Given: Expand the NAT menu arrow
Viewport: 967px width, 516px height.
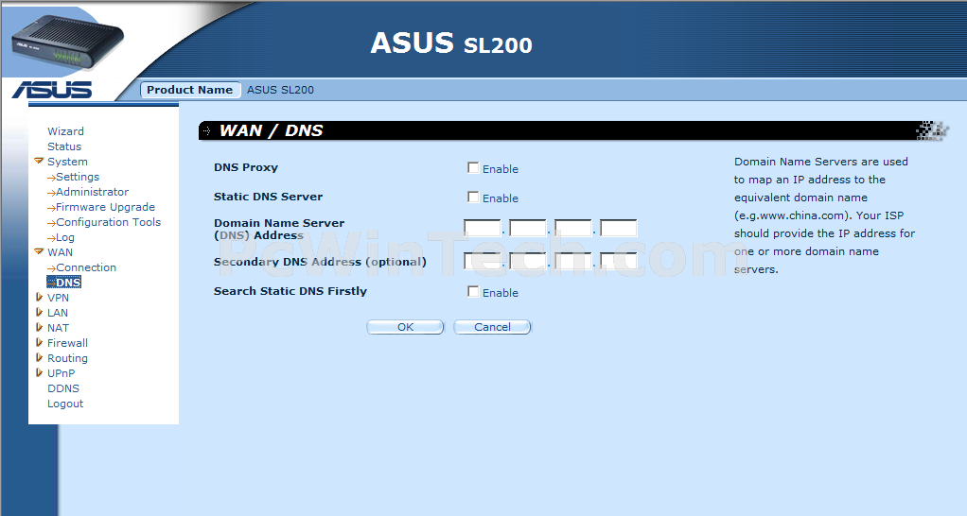Looking at the screenshot, I should [x=39, y=328].
